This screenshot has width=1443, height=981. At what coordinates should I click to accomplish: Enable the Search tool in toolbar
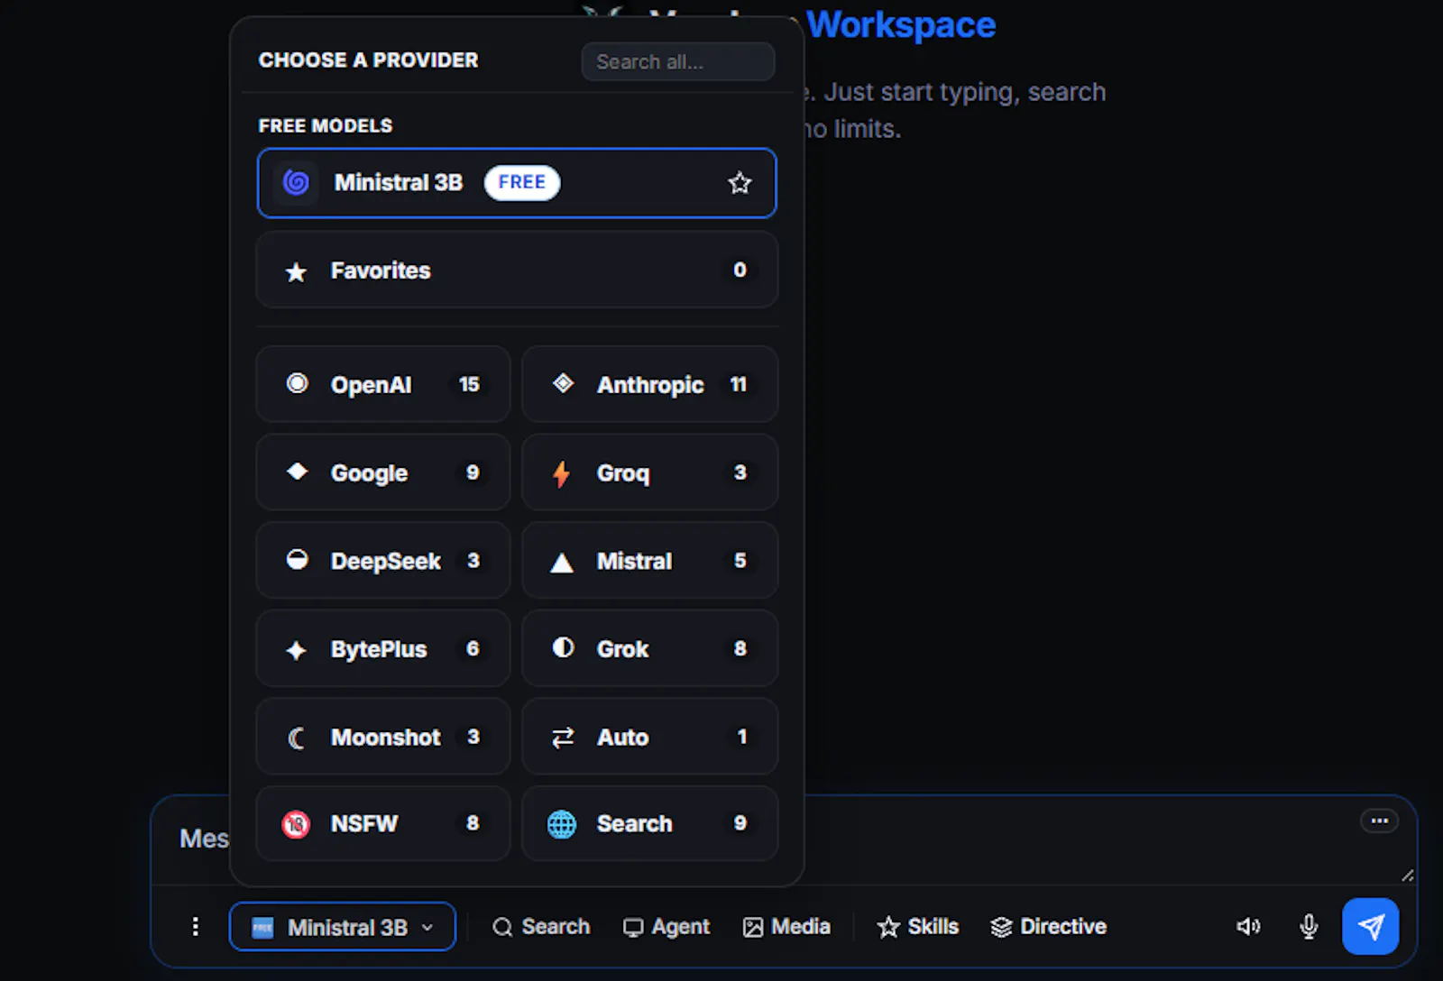(541, 926)
